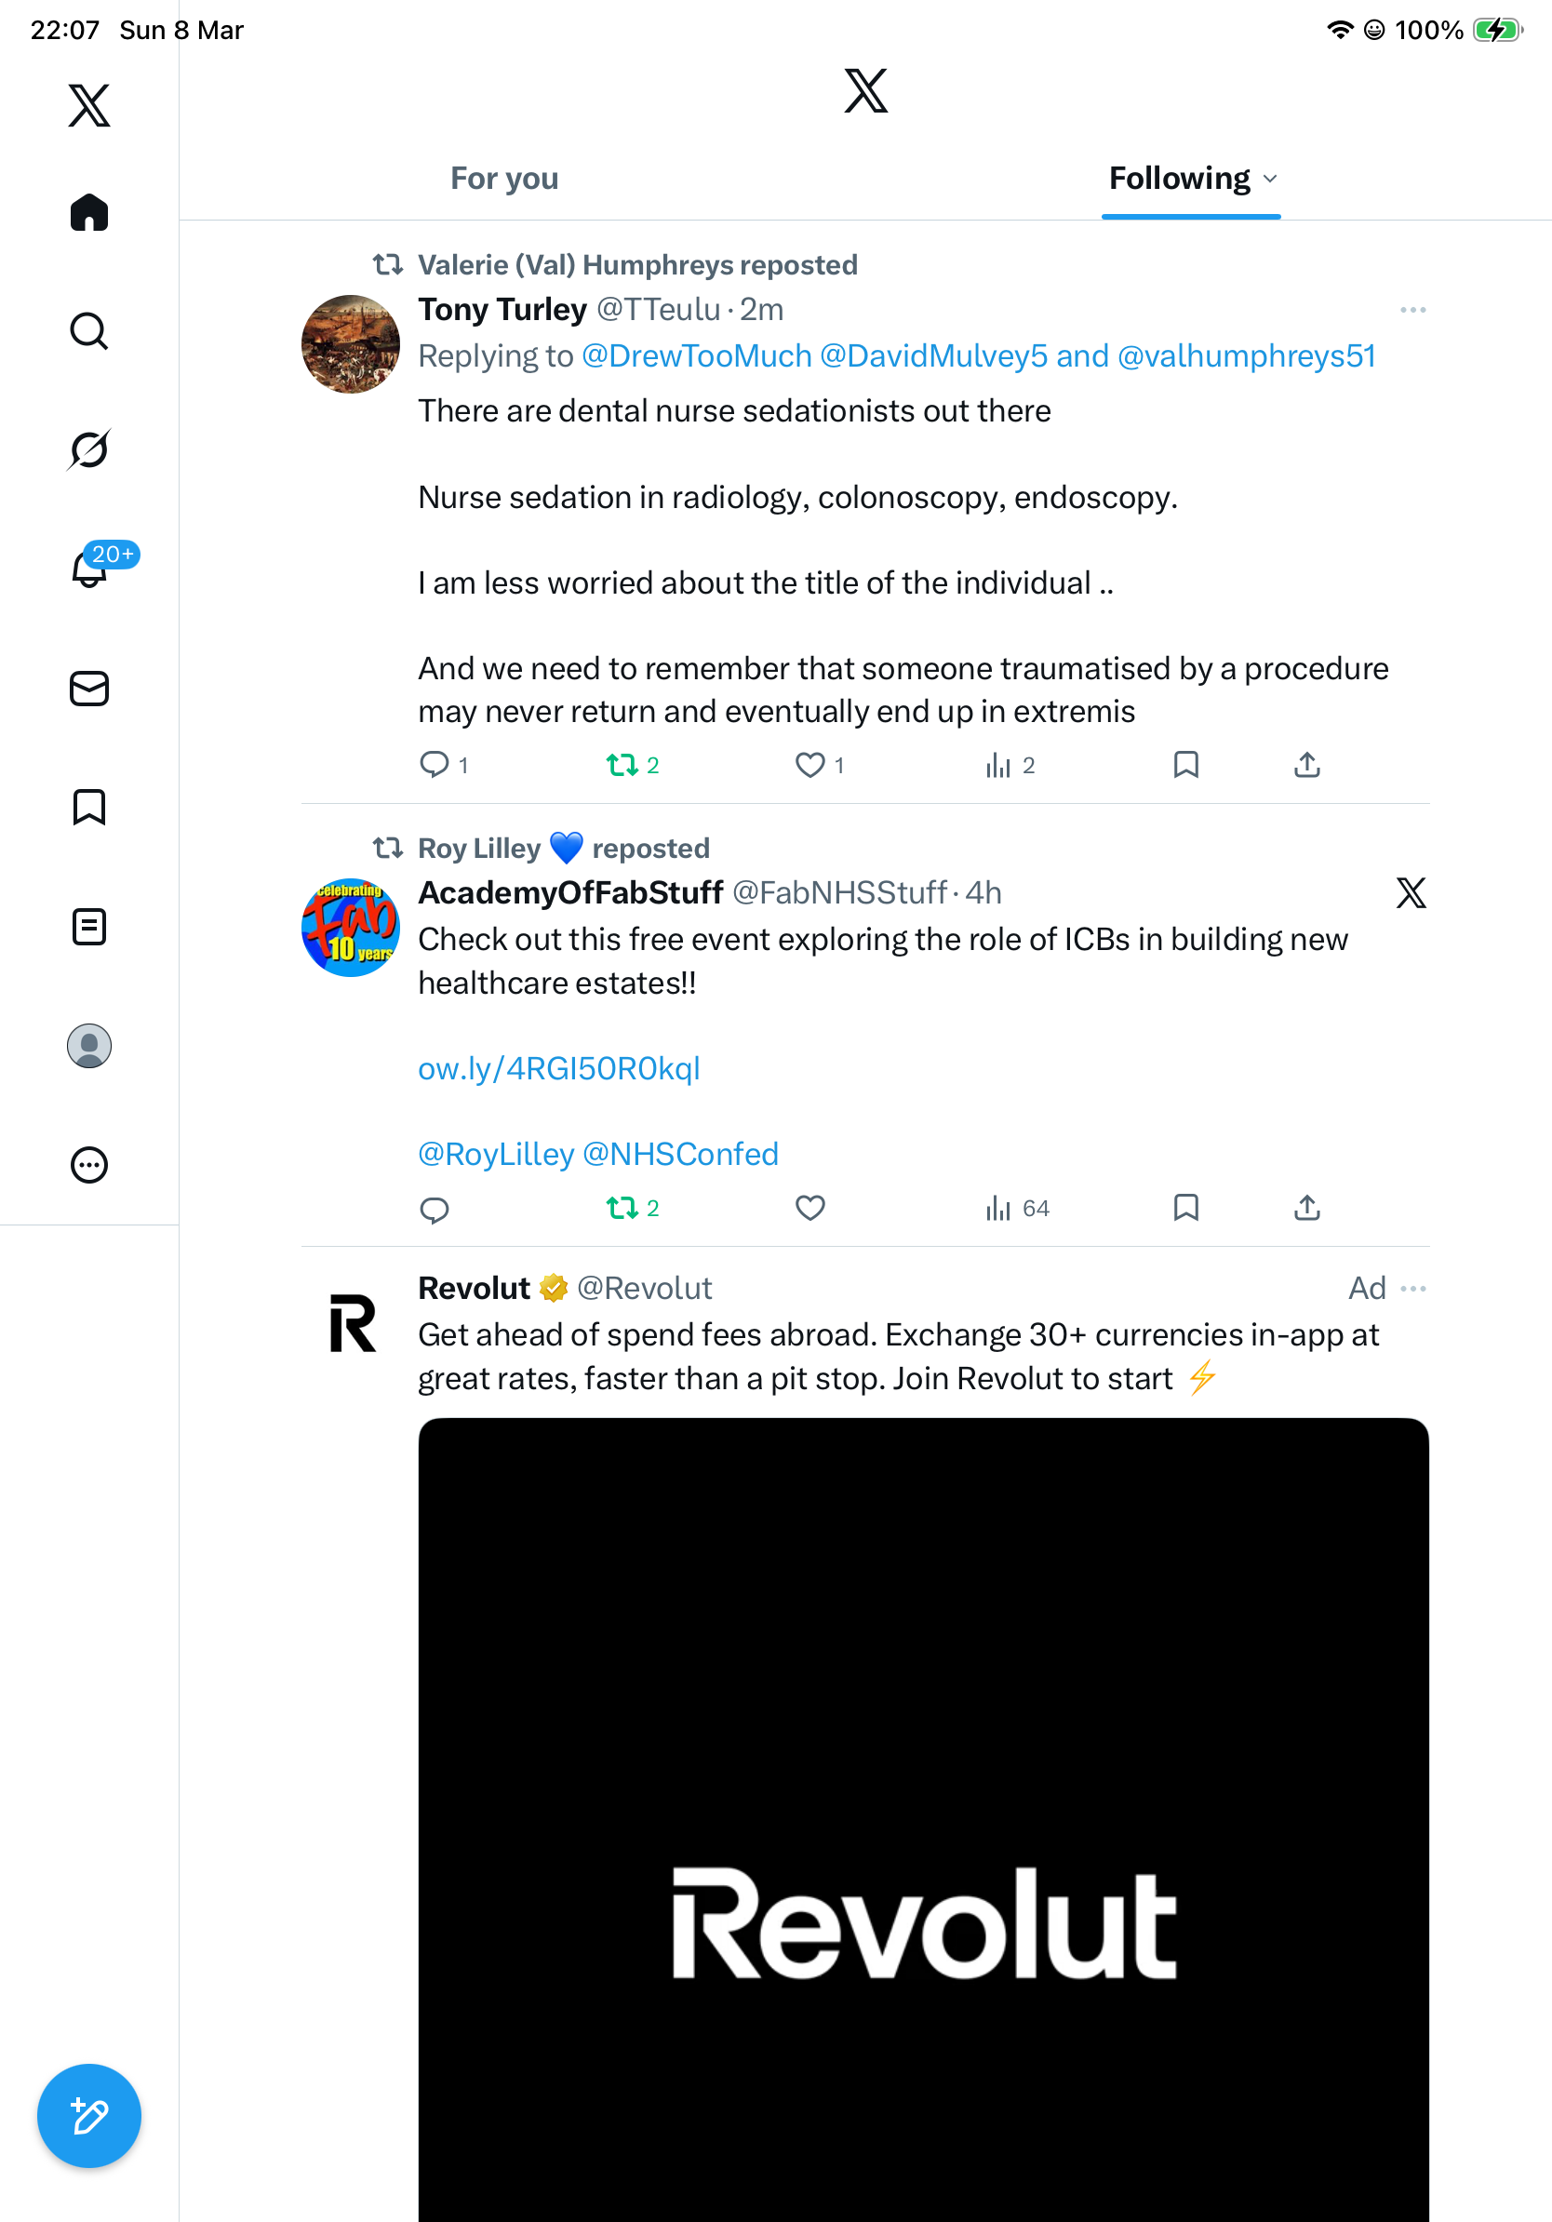
Task: Open Messages envelope icon
Action: tap(89, 689)
